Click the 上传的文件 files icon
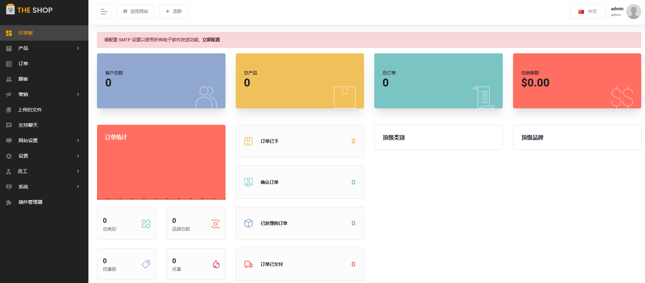Image resolution: width=645 pixels, height=283 pixels. pos(9,110)
